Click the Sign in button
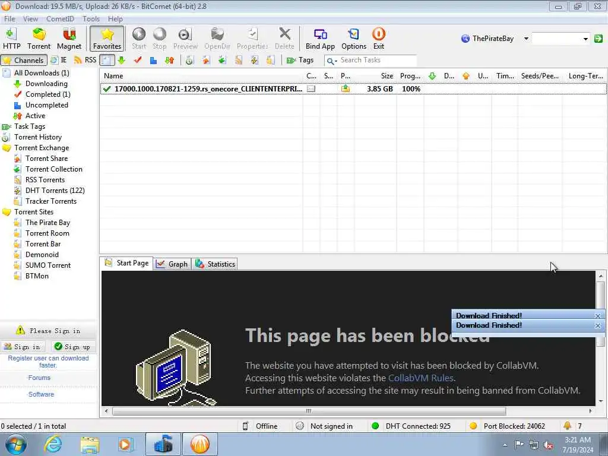This screenshot has height=456, width=608. [23, 347]
